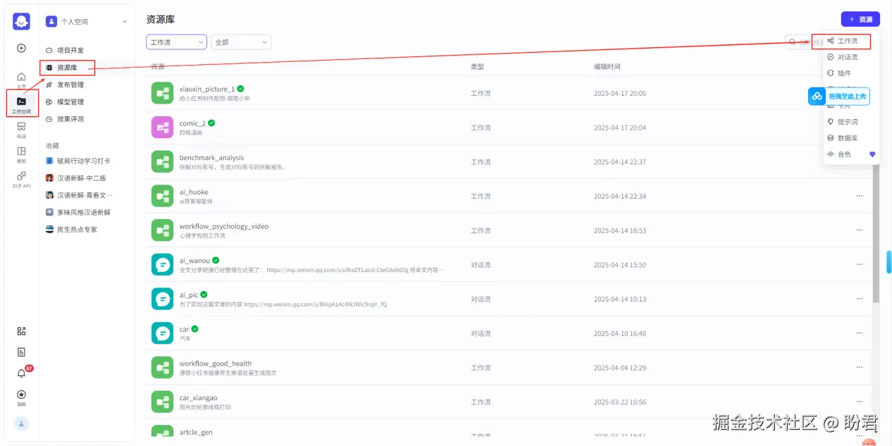Expand the 个人空间 space selector
This screenshot has height=446, width=892.
coord(87,22)
